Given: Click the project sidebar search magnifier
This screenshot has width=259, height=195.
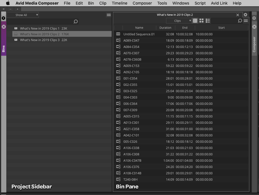Looking at the screenshot, I should pyautogui.click(x=75, y=22).
